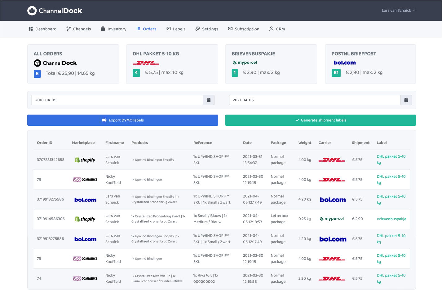The image size is (442, 301).
Task: Click the Shipment column header
Action: tap(361, 143)
